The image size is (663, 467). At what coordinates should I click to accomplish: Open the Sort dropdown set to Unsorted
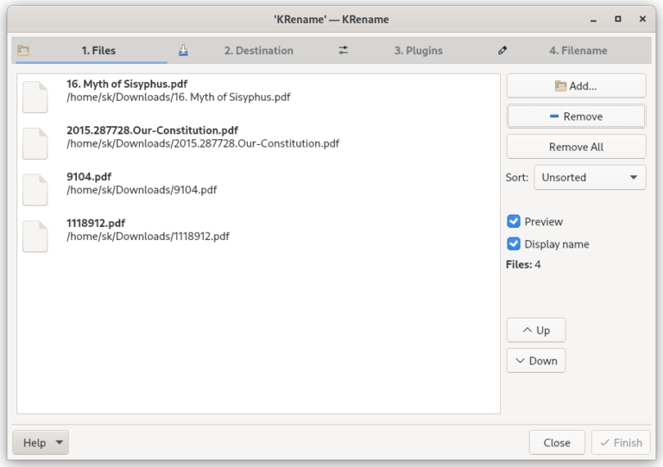[x=590, y=178]
